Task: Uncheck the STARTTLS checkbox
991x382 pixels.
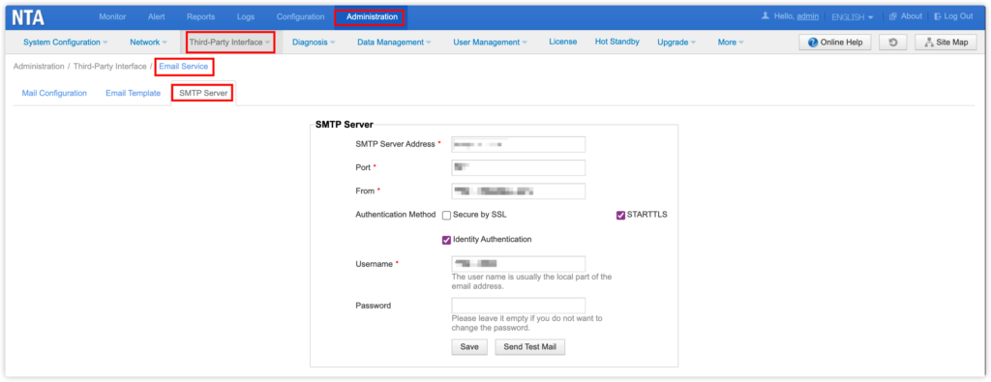Action: (x=620, y=216)
